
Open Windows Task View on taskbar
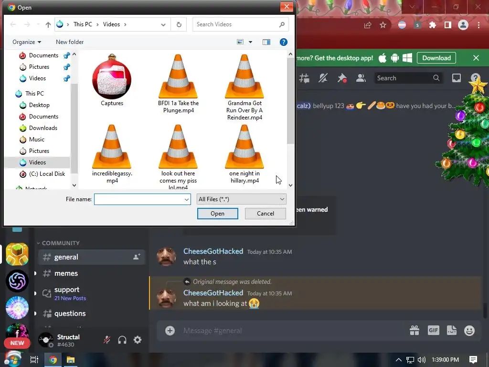[x=34, y=360]
